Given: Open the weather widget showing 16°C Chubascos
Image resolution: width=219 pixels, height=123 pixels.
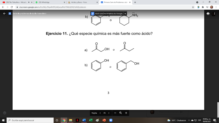Looking at the screenshot, I should coord(177,120).
